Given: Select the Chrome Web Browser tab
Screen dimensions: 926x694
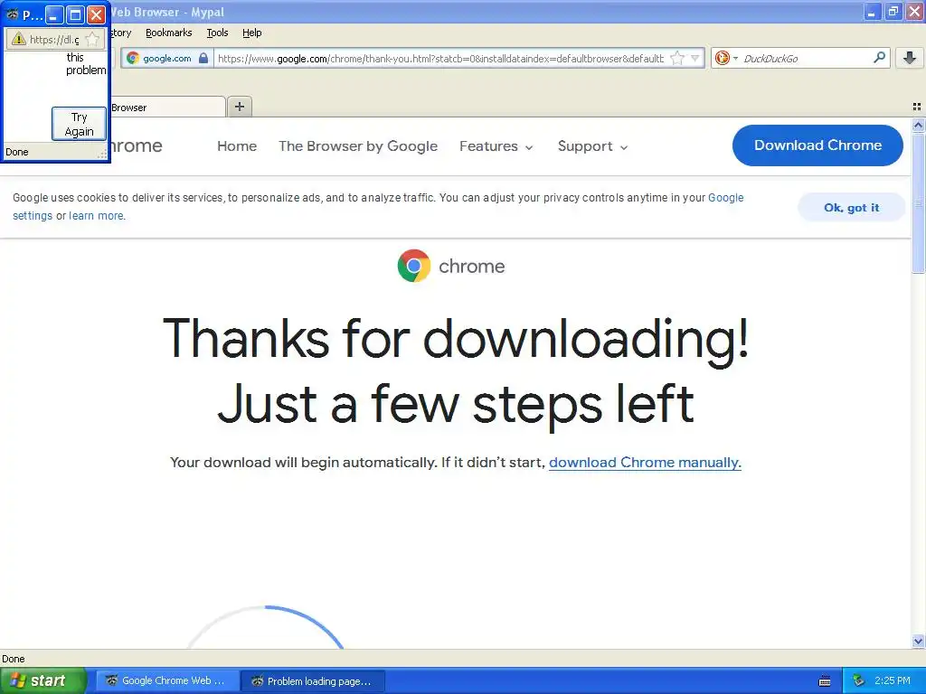Looking at the screenshot, I should point(167,107).
